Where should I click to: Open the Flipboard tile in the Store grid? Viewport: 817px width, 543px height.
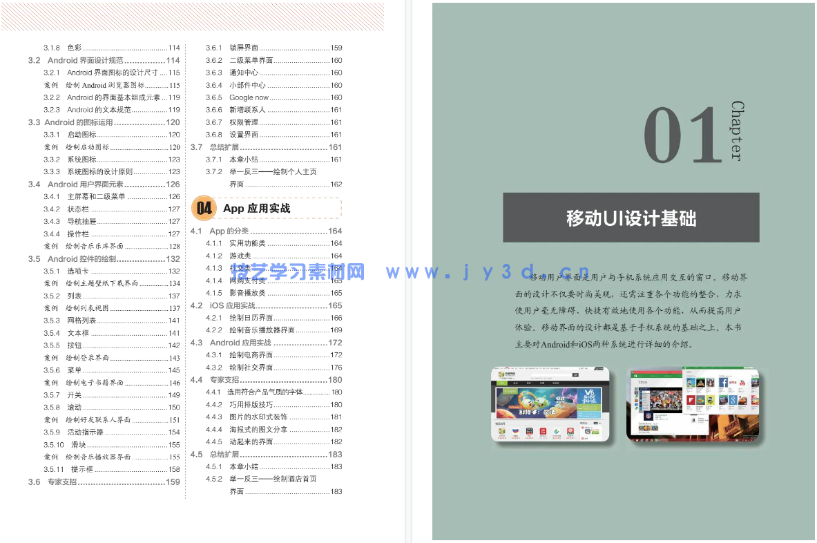691,400
